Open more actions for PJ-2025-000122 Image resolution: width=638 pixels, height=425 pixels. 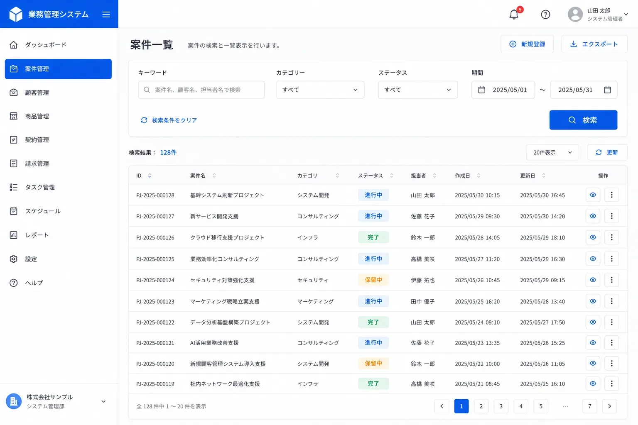pos(611,322)
